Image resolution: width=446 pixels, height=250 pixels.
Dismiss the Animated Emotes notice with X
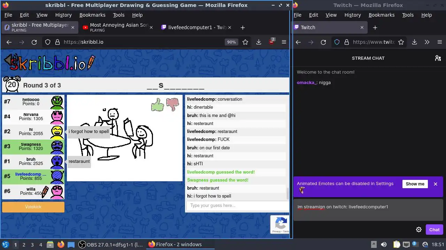tap(436, 184)
